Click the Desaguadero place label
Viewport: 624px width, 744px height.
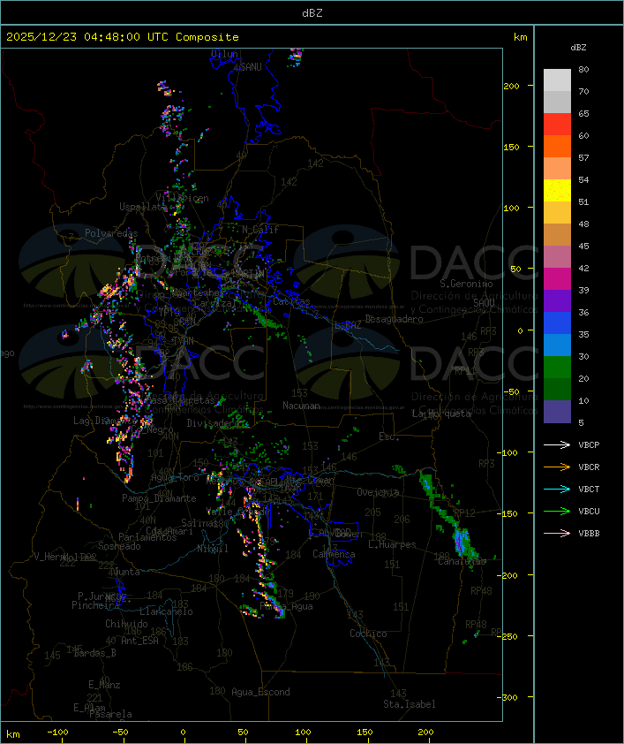[x=394, y=319]
